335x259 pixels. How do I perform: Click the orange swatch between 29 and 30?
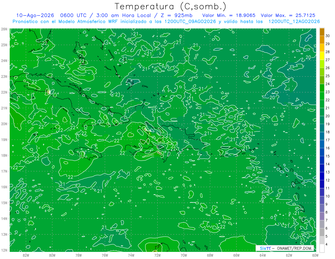click(322, 40)
